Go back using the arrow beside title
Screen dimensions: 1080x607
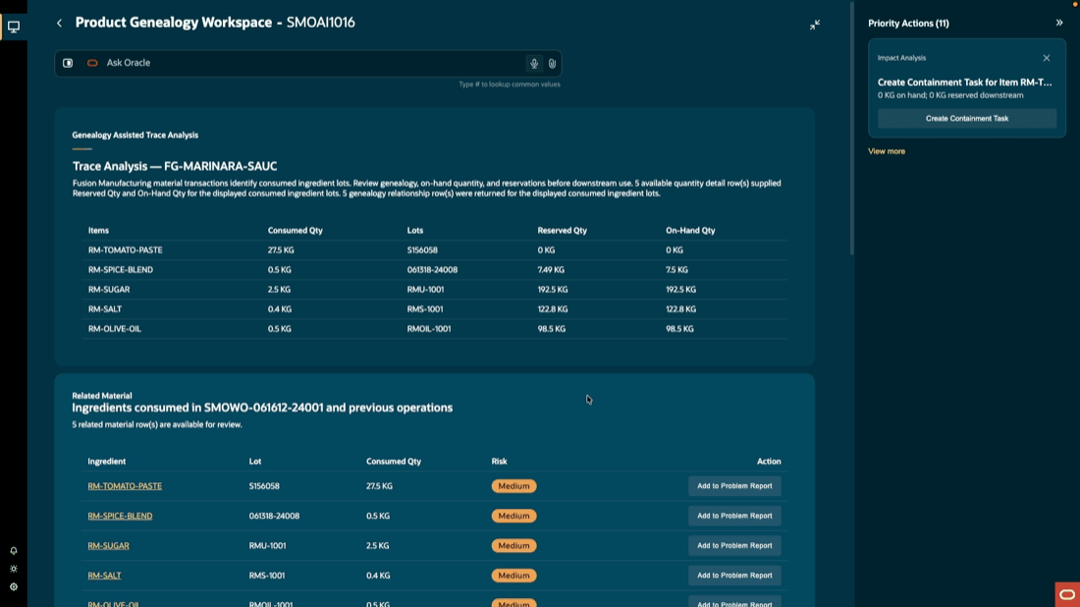click(59, 24)
